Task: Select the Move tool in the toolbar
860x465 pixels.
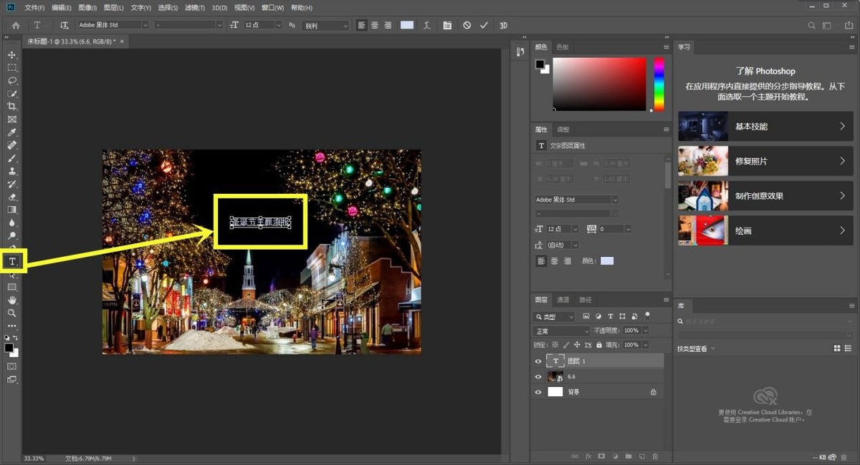Action: [x=11, y=55]
